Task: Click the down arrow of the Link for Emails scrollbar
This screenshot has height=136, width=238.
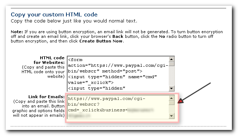Action: [171, 116]
